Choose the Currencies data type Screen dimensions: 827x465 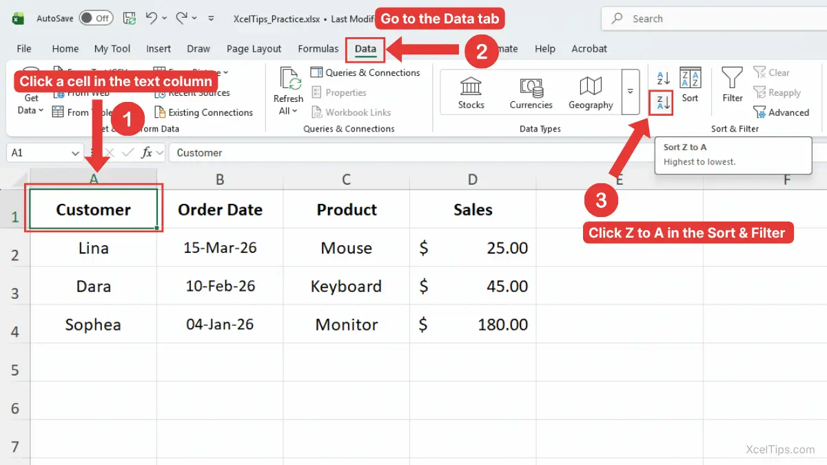click(531, 92)
